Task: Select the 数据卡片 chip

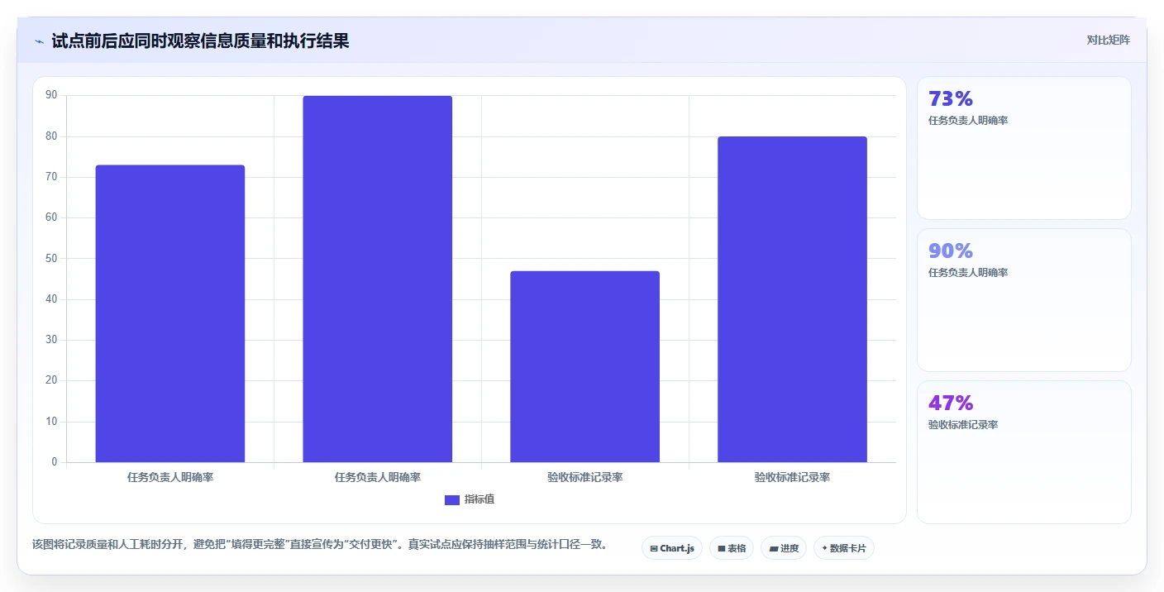Action: [x=843, y=548]
